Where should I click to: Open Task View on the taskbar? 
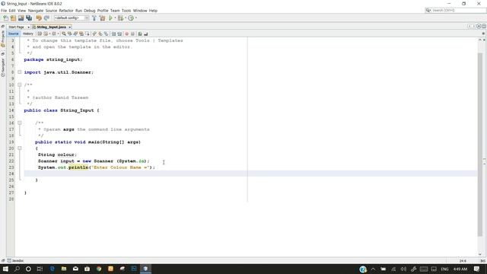(40, 269)
